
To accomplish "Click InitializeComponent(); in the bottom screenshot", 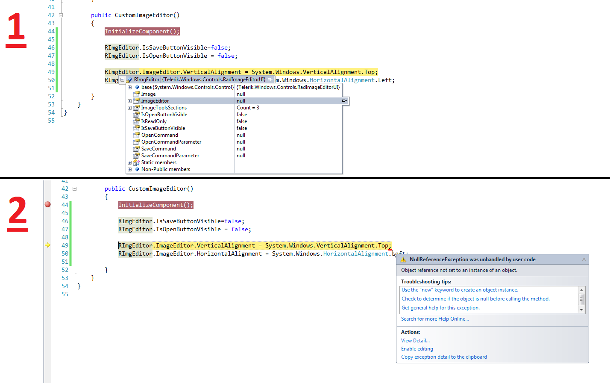I will click(x=156, y=205).
